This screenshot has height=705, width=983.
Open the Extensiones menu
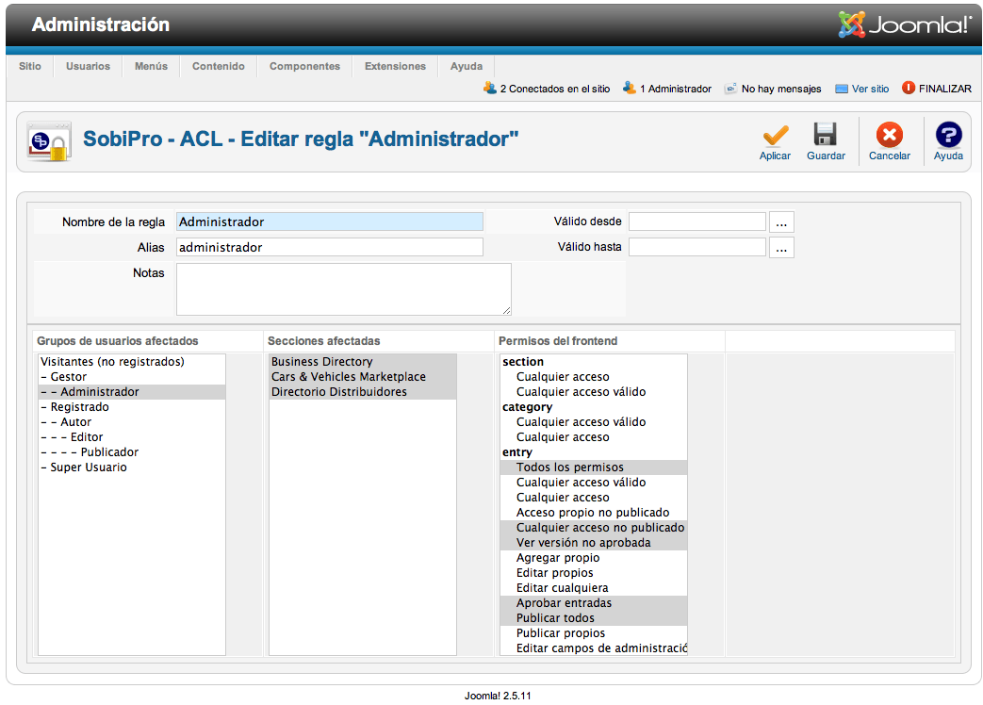395,66
